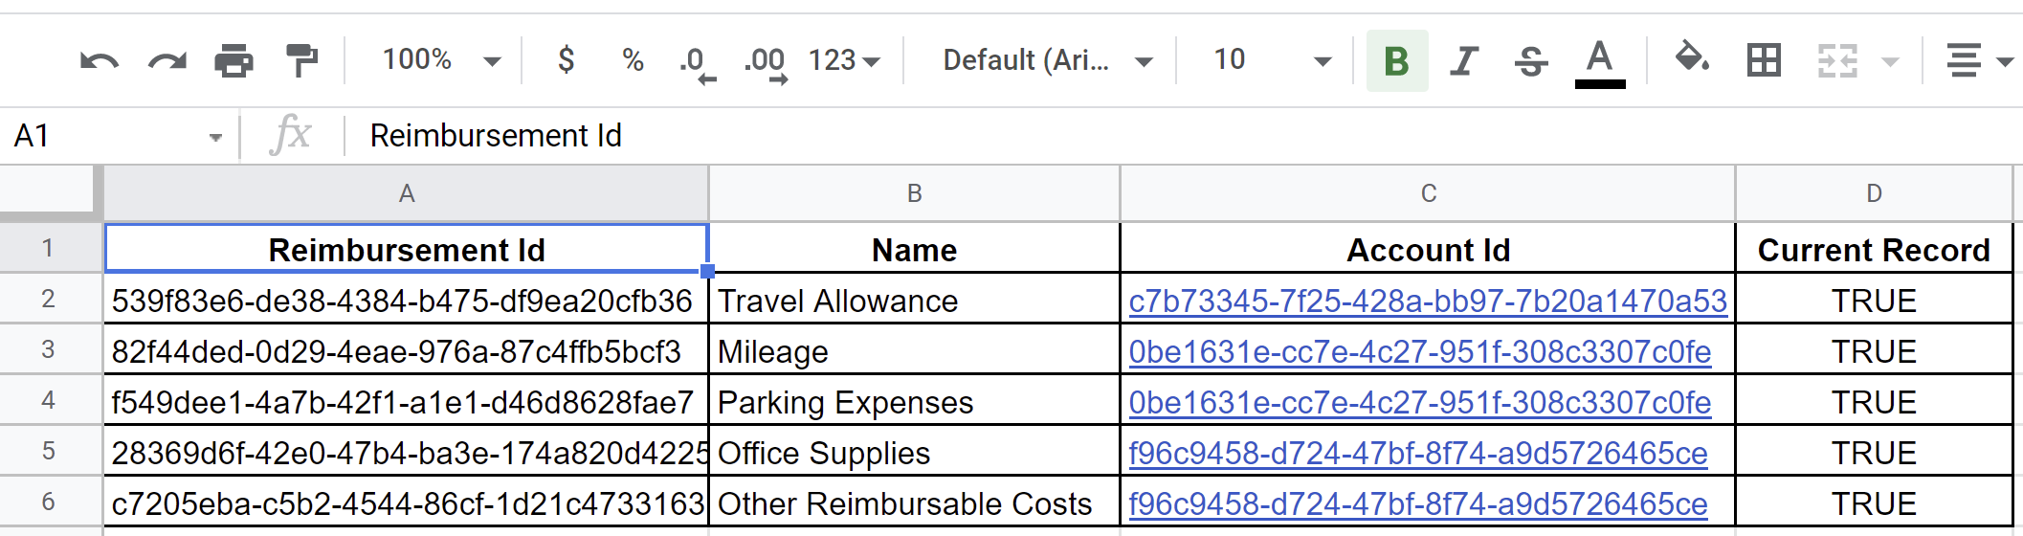Print the spreadsheet using printer icon
Viewport: 2023px width, 536px height.
click(234, 61)
